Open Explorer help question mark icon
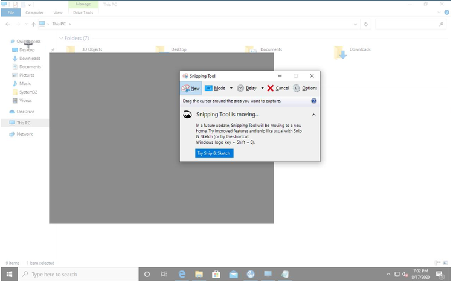The image size is (453, 283). pos(446,13)
